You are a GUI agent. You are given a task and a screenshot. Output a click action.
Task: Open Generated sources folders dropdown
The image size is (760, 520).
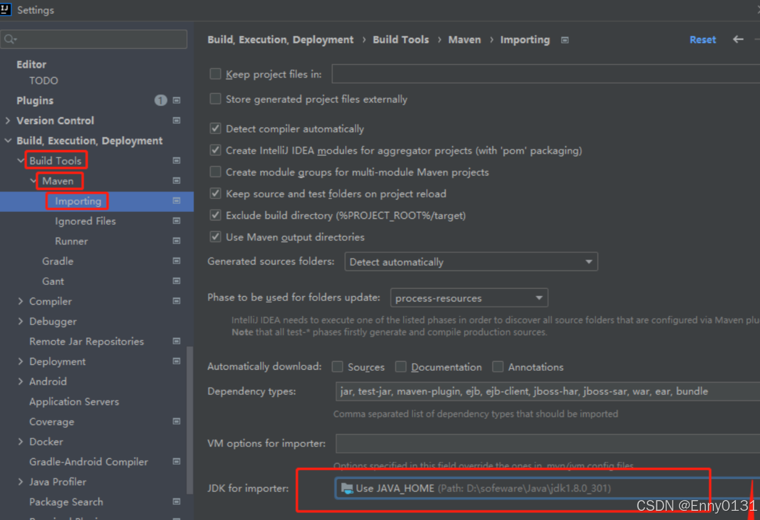click(471, 262)
